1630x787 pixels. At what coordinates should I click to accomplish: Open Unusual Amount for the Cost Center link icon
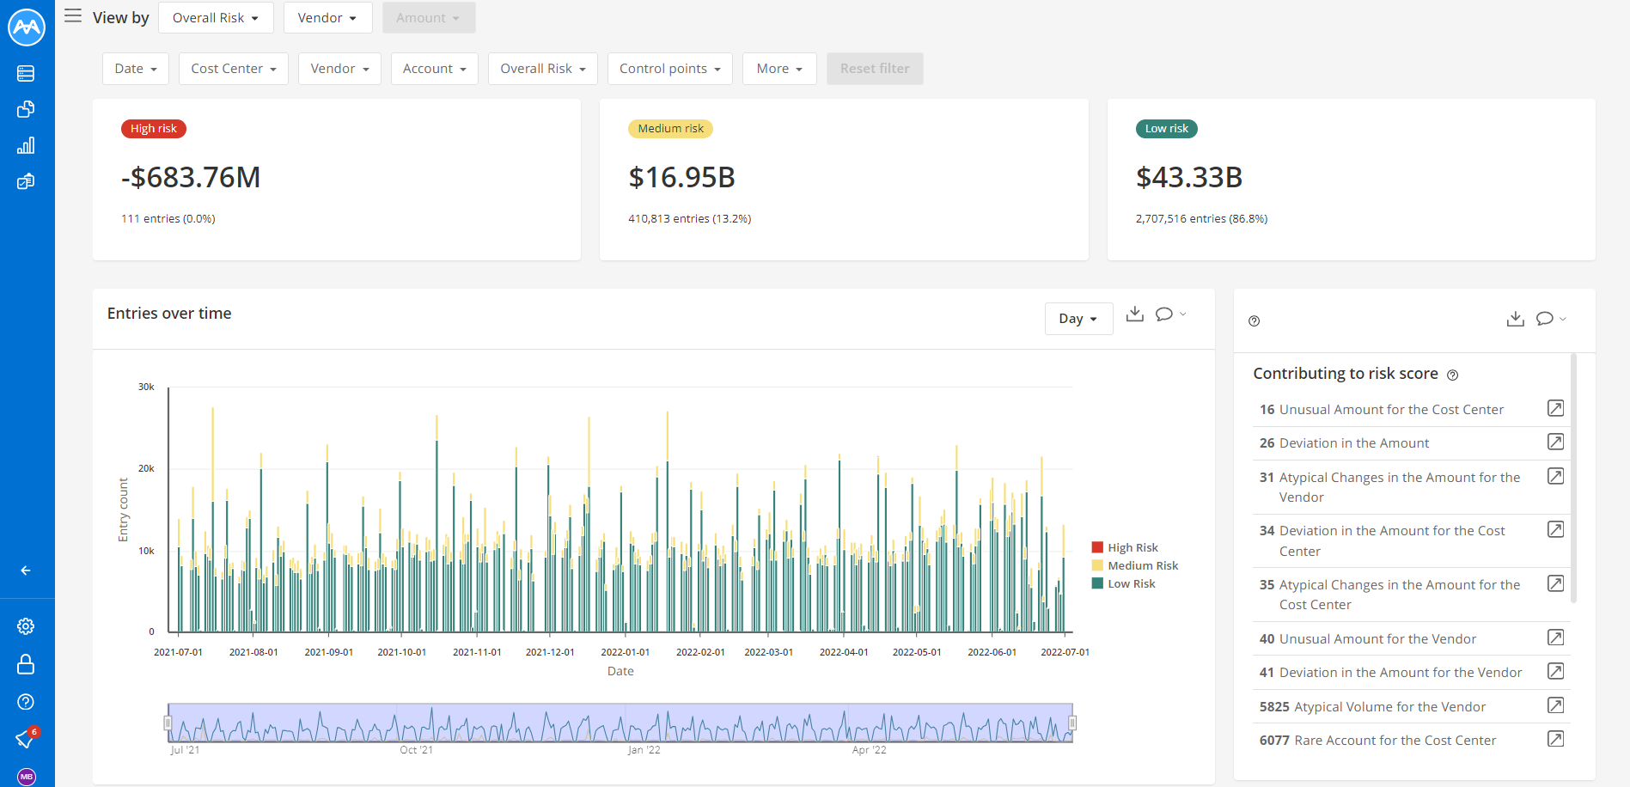point(1555,408)
